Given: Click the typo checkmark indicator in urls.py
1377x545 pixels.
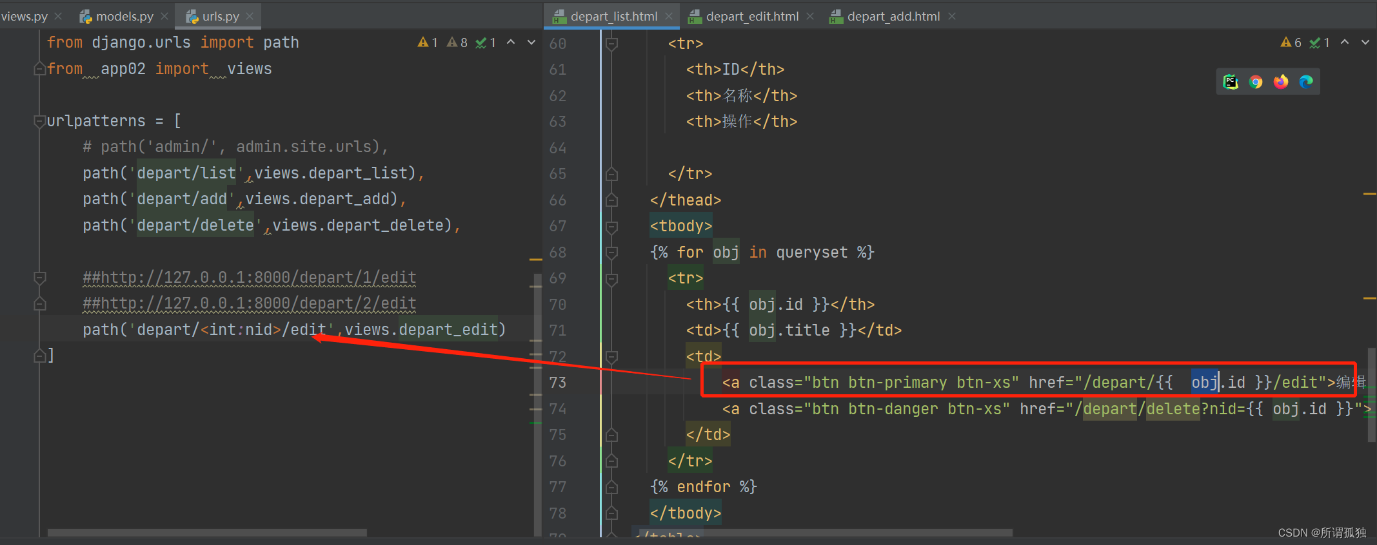Looking at the screenshot, I should (486, 43).
